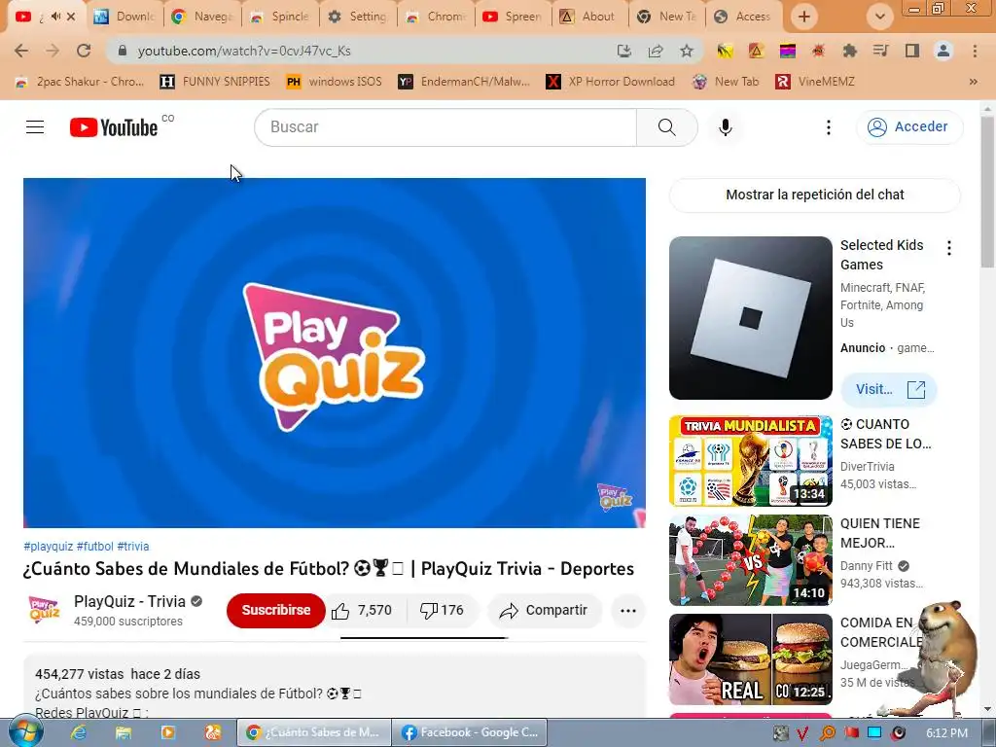Image resolution: width=996 pixels, height=747 pixels.
Task: Click the address bar URL
Action: 244,51
